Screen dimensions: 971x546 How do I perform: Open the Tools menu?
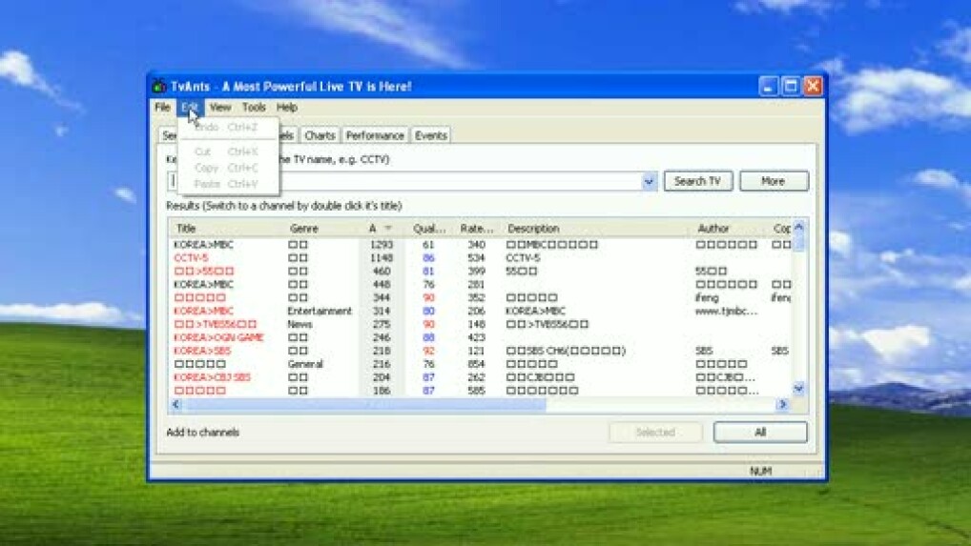click(x=254, y=108)
